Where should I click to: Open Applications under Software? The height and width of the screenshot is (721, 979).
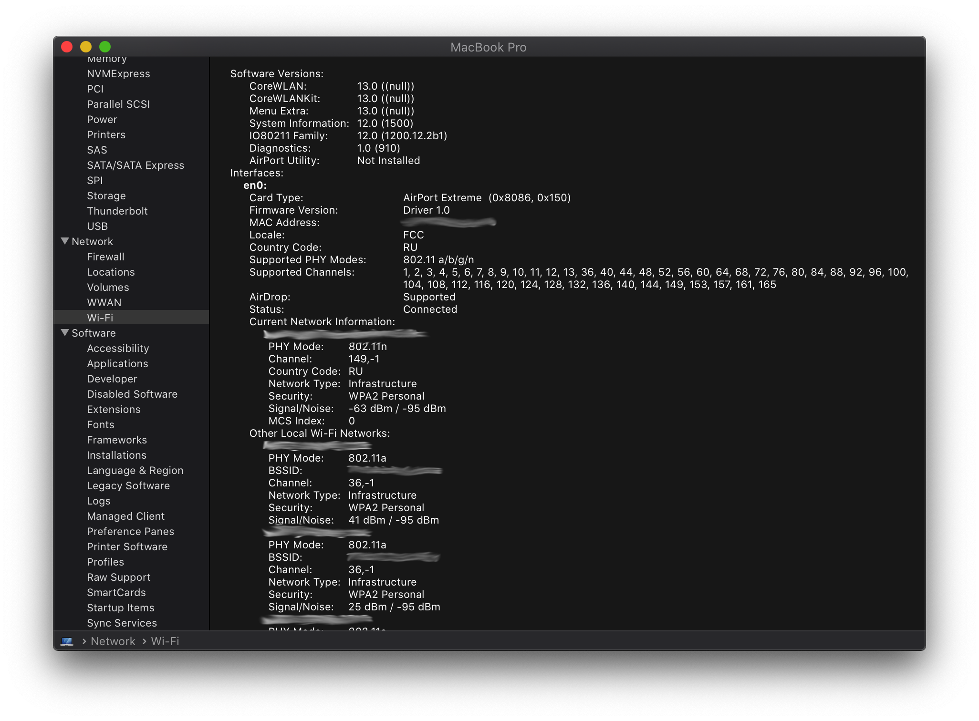point(117,363)
